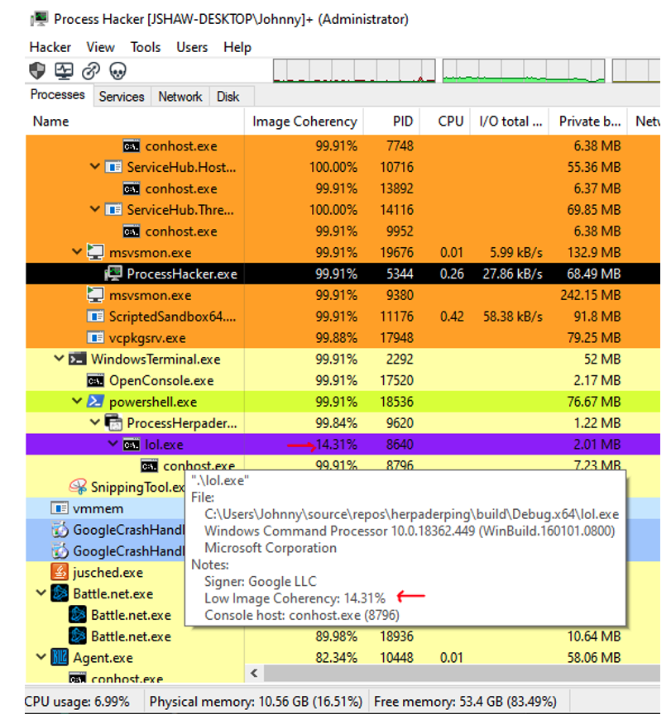671x724 pixels.
Task: Sort by the Private bytes column
Action: (x=587, y=121)
